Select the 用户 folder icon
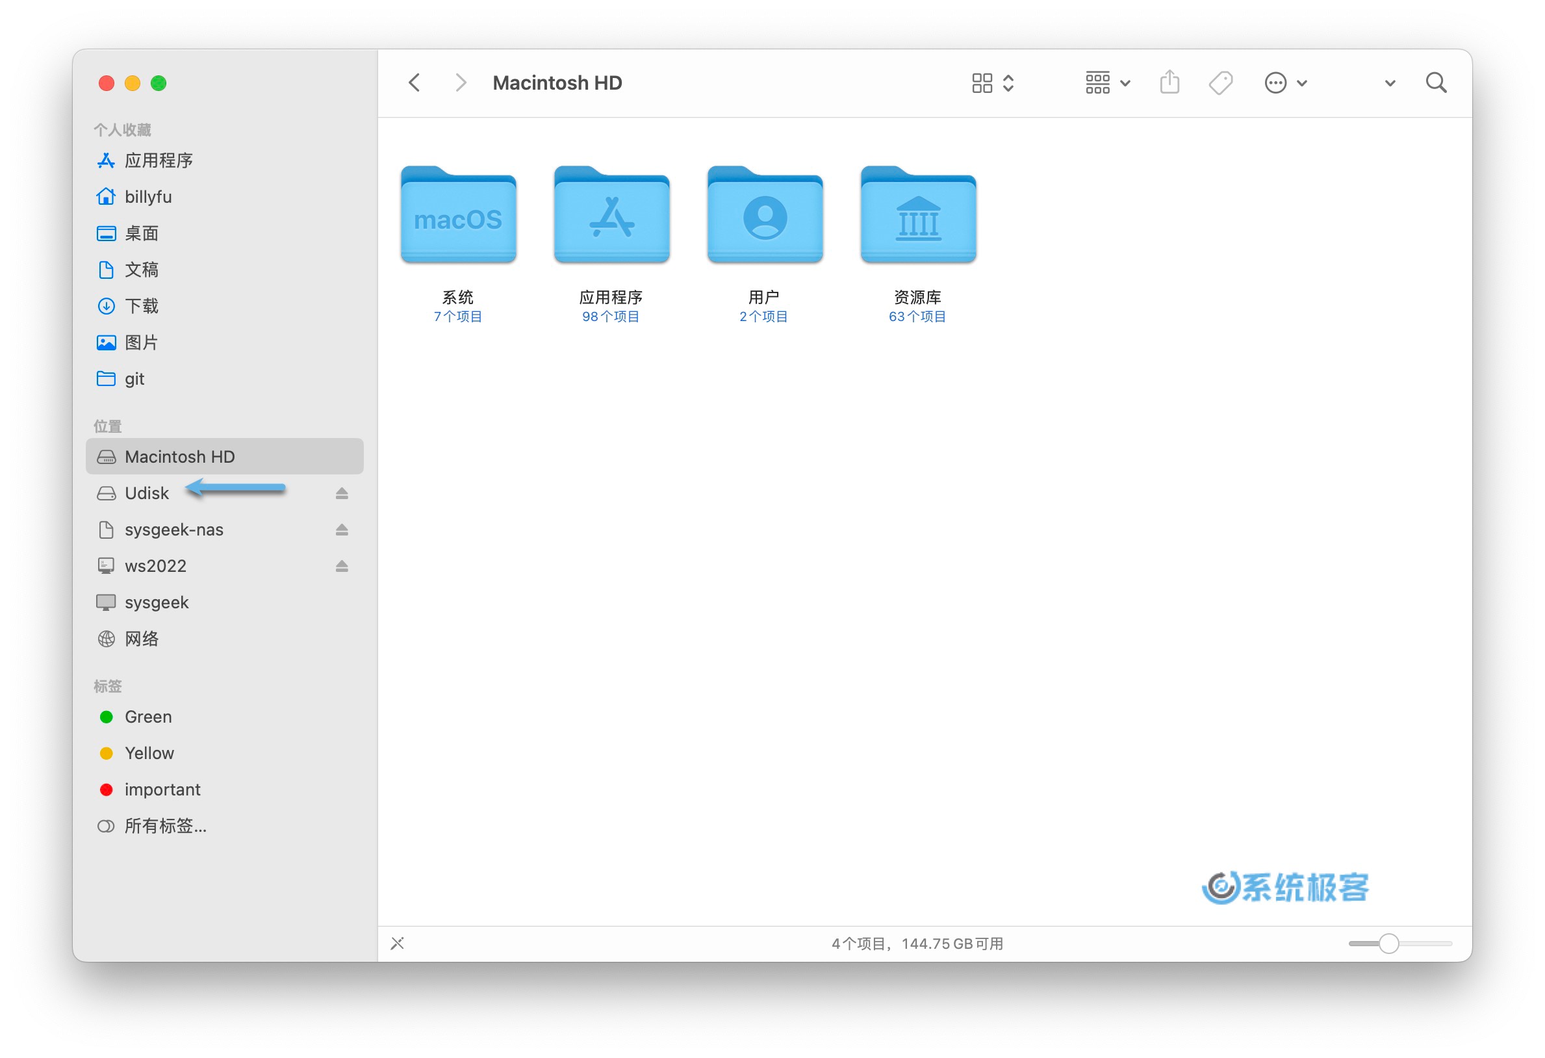The width and height of the screenshot is (1545, 1058). tap(765, 214)
